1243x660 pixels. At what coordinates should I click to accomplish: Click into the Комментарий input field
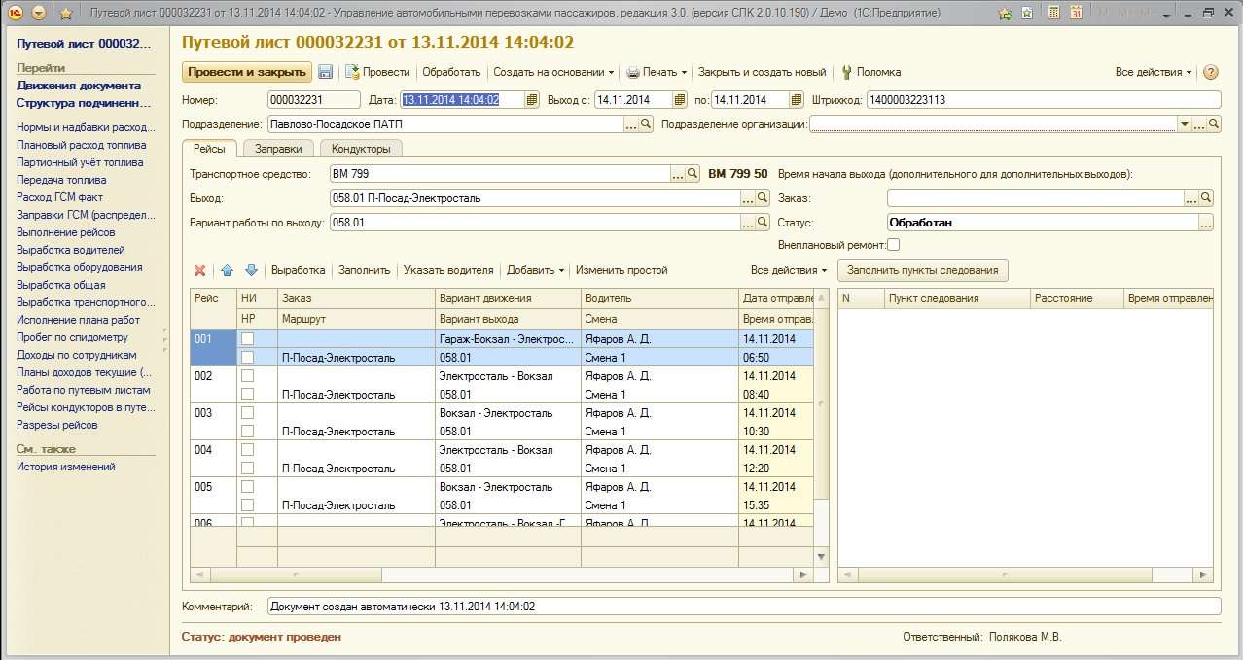744,607
